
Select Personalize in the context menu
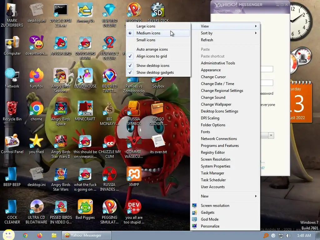[225, 226]
